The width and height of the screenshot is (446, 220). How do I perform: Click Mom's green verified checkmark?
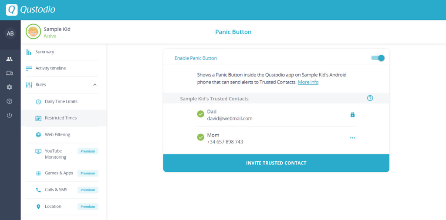[200, 137]
